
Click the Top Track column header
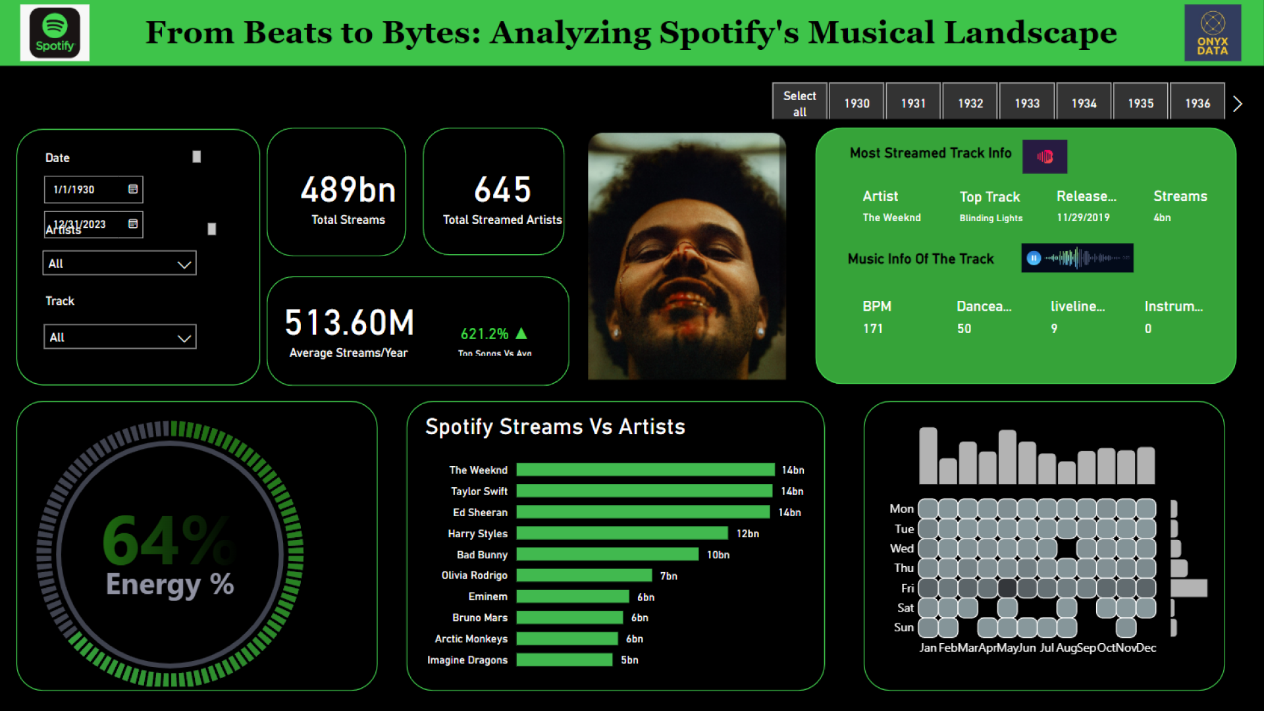(x=989, y=197)
